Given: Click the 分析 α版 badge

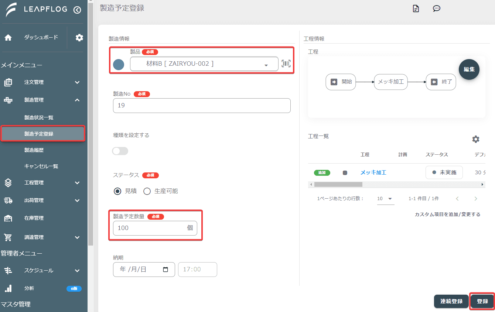Looking at the screenshot, I should coord(74,289).
